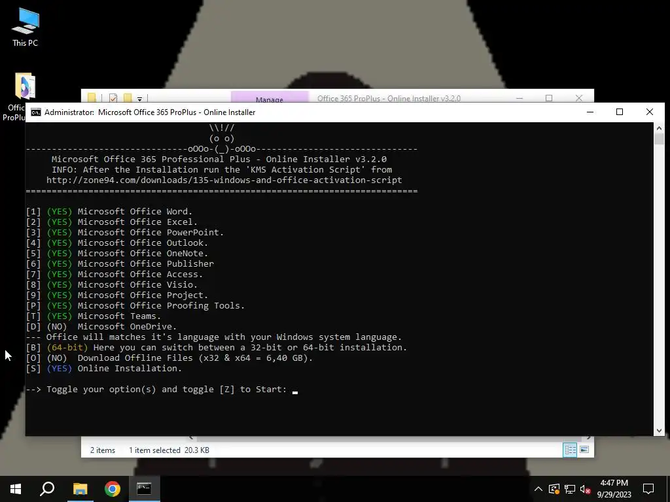
Task: Switch Explorer window to details view
Action: tap(570, 450)
